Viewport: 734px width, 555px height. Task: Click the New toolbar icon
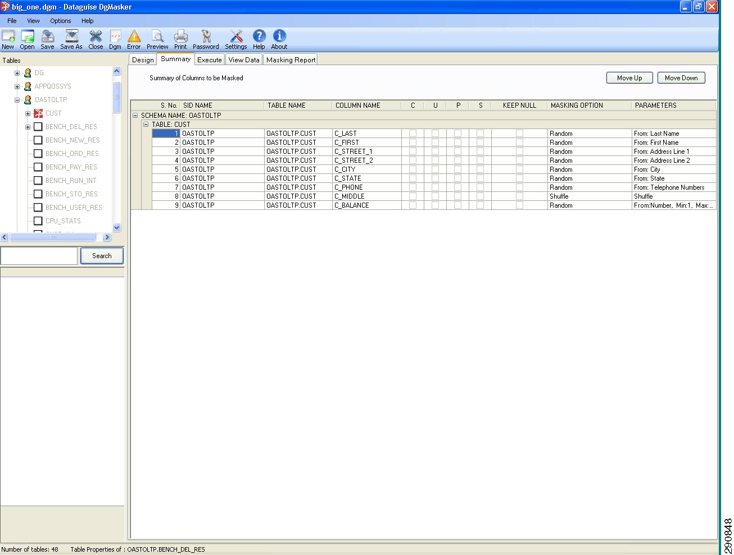pyautogui.click(x=8, y=39)
